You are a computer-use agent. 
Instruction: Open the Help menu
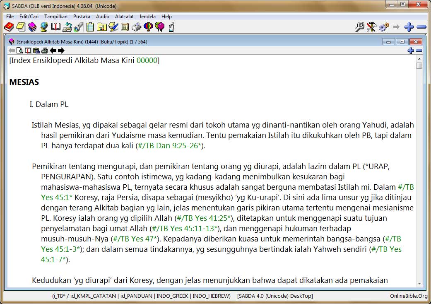(x=166, y=17)
